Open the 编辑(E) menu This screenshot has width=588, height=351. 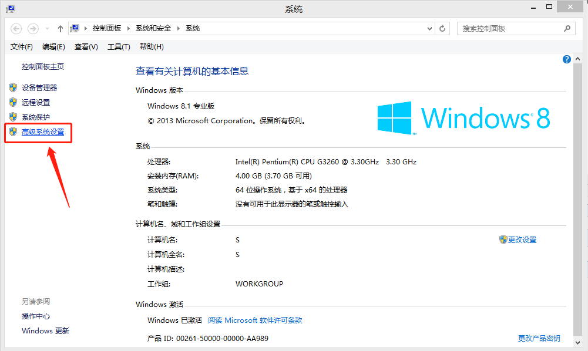53,47
